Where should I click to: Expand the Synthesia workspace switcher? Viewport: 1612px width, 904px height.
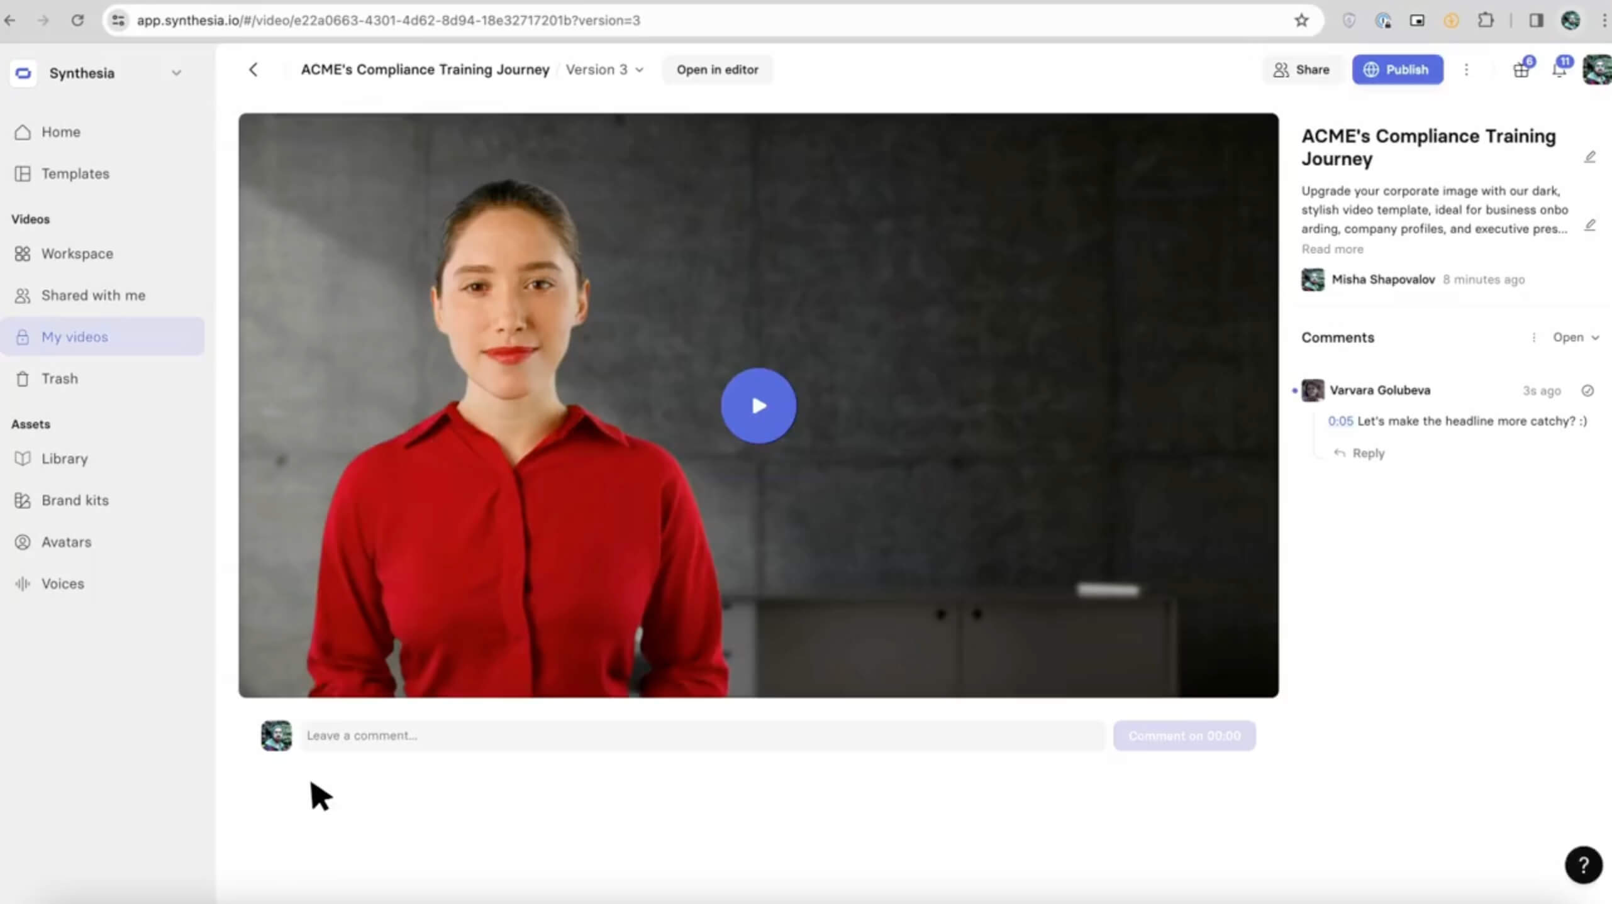176,73
